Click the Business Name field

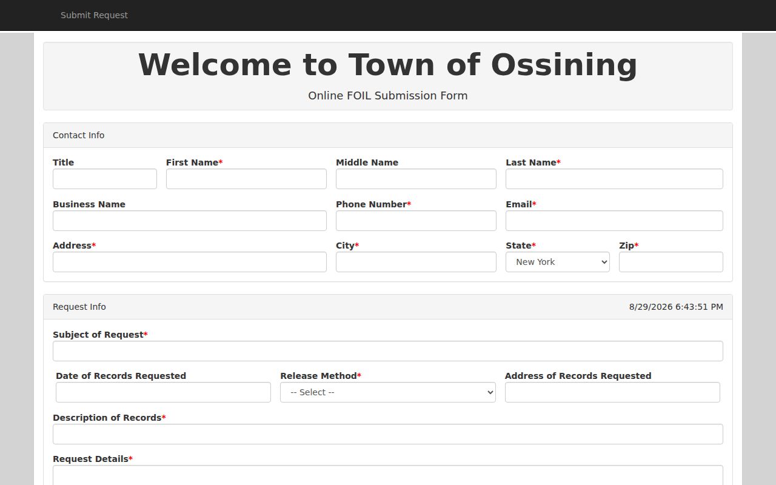pyautogui.click(x=190, y=221)
